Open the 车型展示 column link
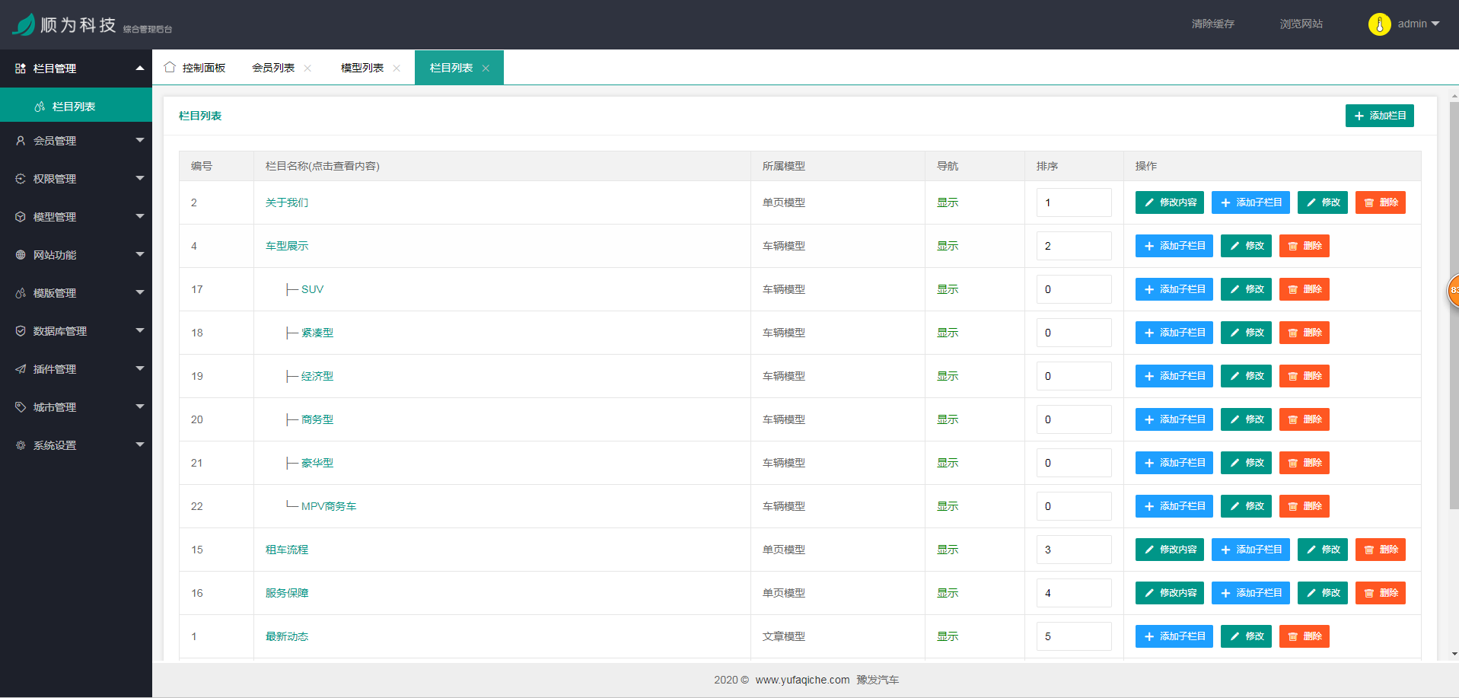Screen dimensions: 1459x698 click(287, 246)
